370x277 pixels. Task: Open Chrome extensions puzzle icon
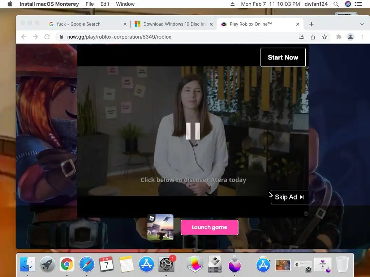[x=339, y=37]
